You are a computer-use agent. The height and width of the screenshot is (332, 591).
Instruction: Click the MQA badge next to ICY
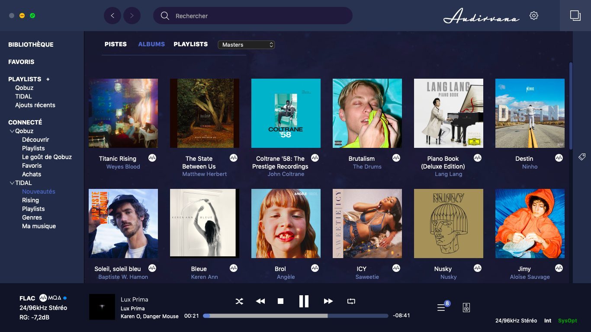click(x=396, y=268)
